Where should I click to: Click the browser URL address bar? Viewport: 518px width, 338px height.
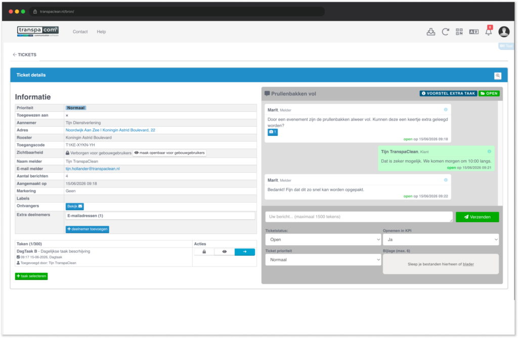tap(177, 12)
